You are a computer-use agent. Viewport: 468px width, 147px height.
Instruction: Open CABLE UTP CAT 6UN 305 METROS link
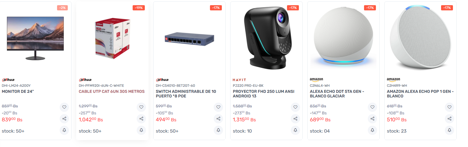coord(111,91)
